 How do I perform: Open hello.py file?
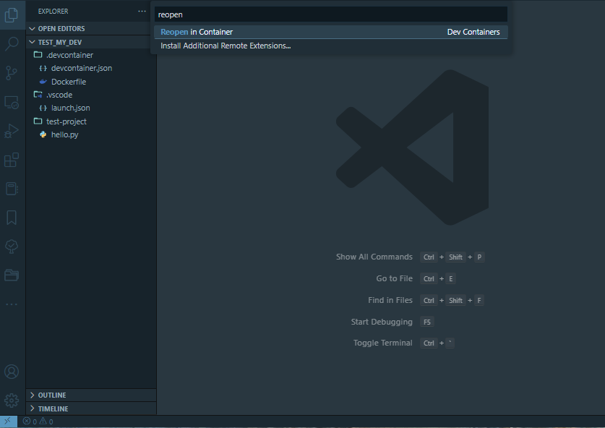pyautogui.click(x=65, y=134)
